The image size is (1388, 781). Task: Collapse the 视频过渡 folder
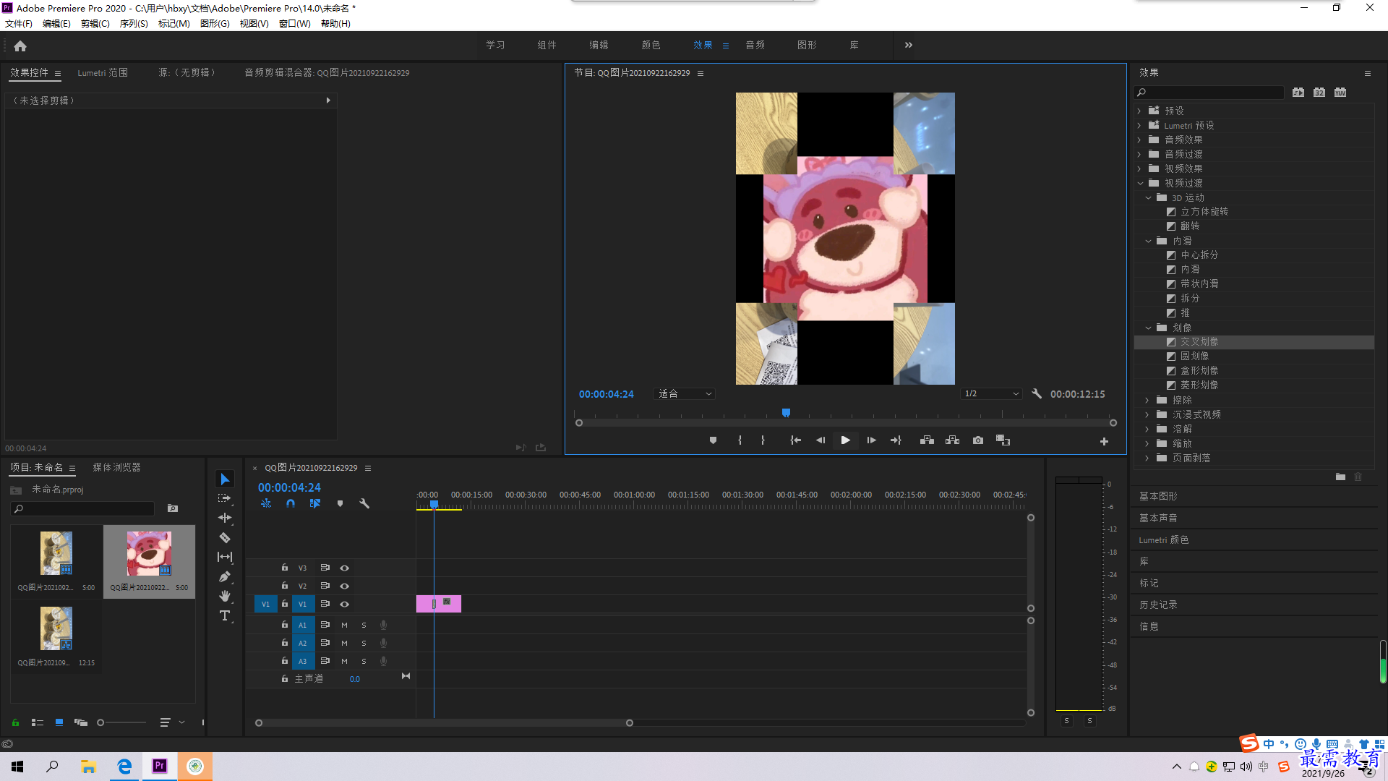[1140, 183]
